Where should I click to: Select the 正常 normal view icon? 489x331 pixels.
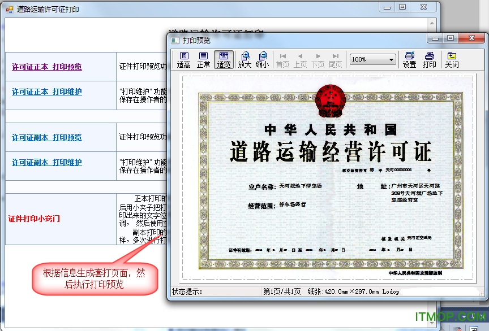[x=203, y=59]
